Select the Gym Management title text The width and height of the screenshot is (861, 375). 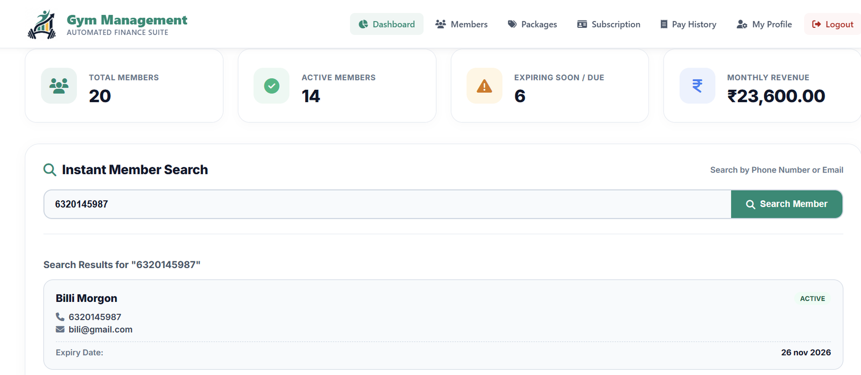(x=127, y=20)
